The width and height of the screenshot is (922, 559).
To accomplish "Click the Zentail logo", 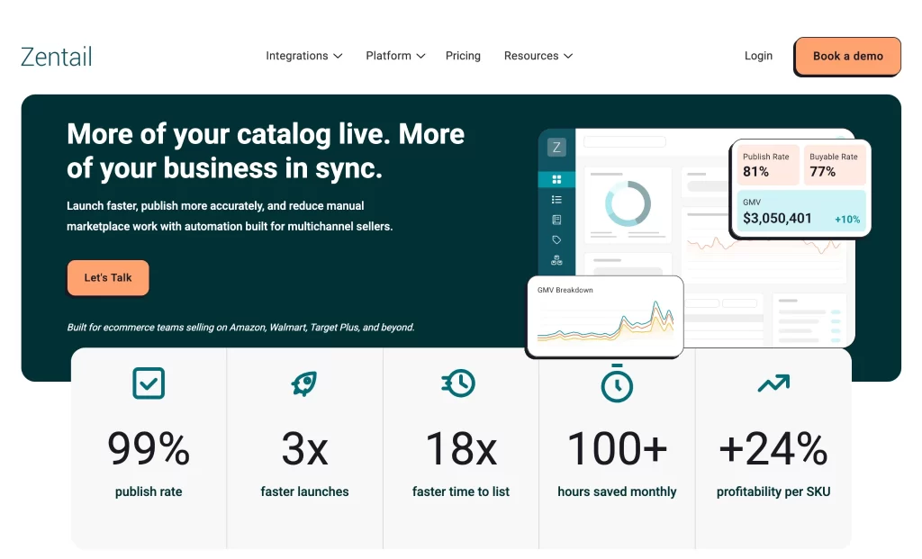I will pos(57,57).
